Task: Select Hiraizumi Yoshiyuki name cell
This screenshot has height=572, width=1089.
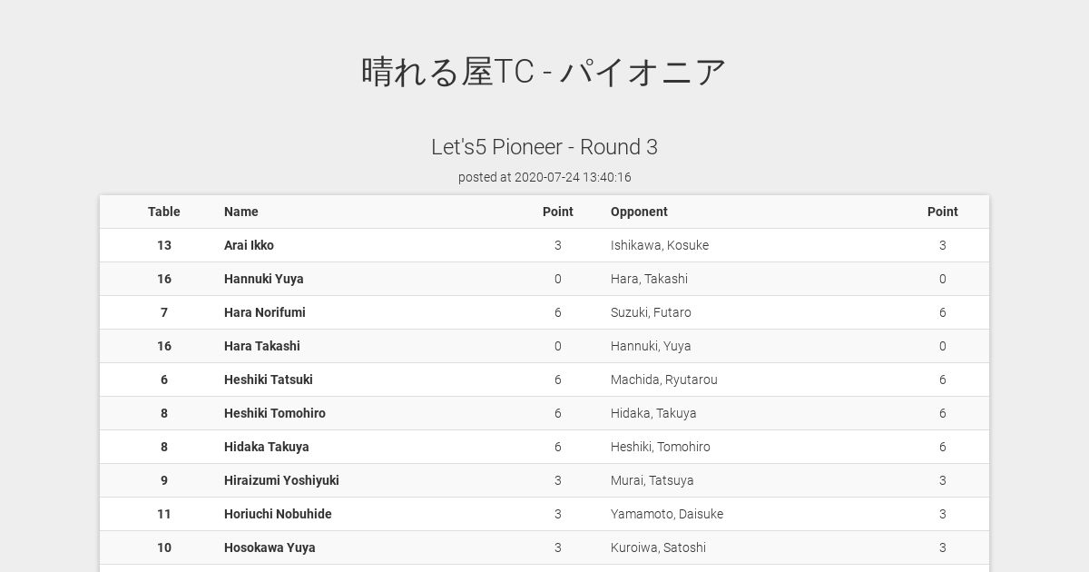Action: click(x=281, y=480)
